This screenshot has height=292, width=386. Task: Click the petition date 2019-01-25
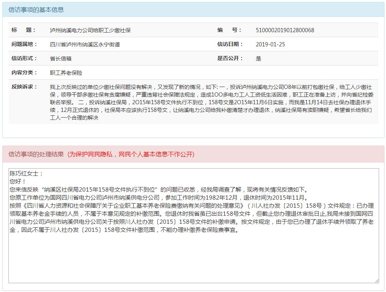tap(270, 44)
